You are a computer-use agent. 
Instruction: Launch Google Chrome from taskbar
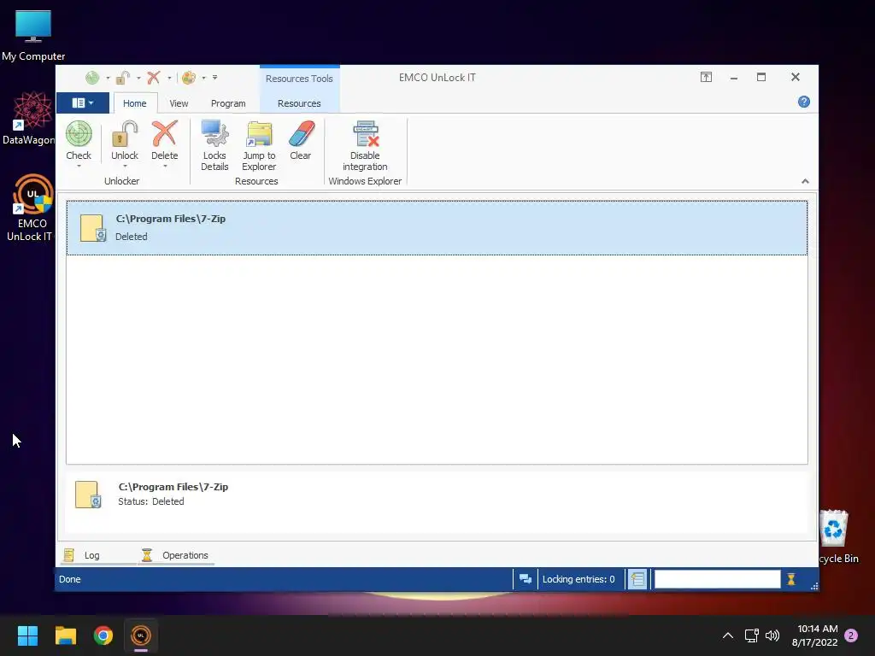pyautogui.click(x=103, y=635)
